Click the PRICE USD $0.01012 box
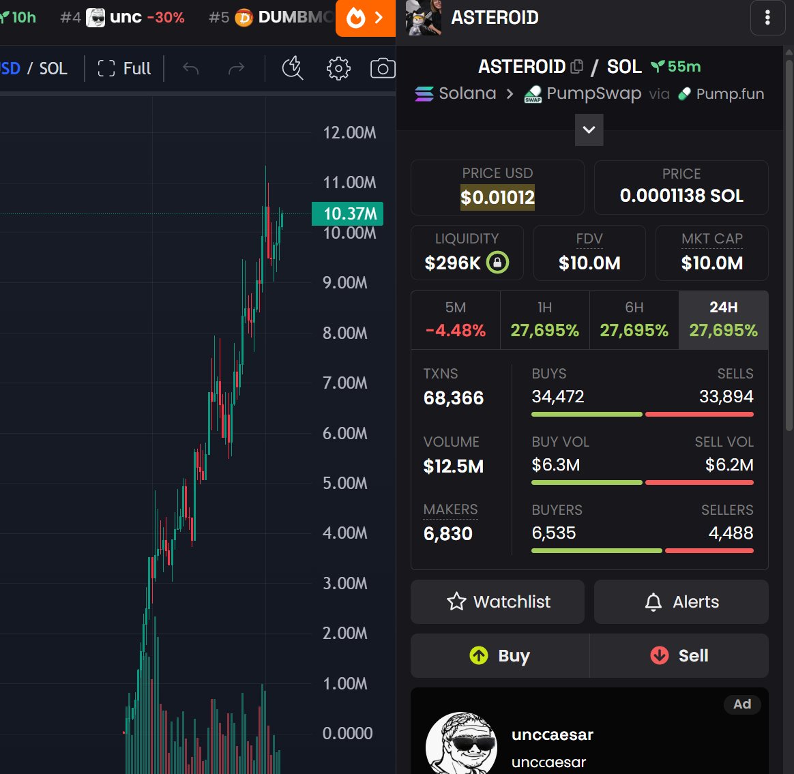The width and height of the screenshot is (794, 774). (497, 188)
